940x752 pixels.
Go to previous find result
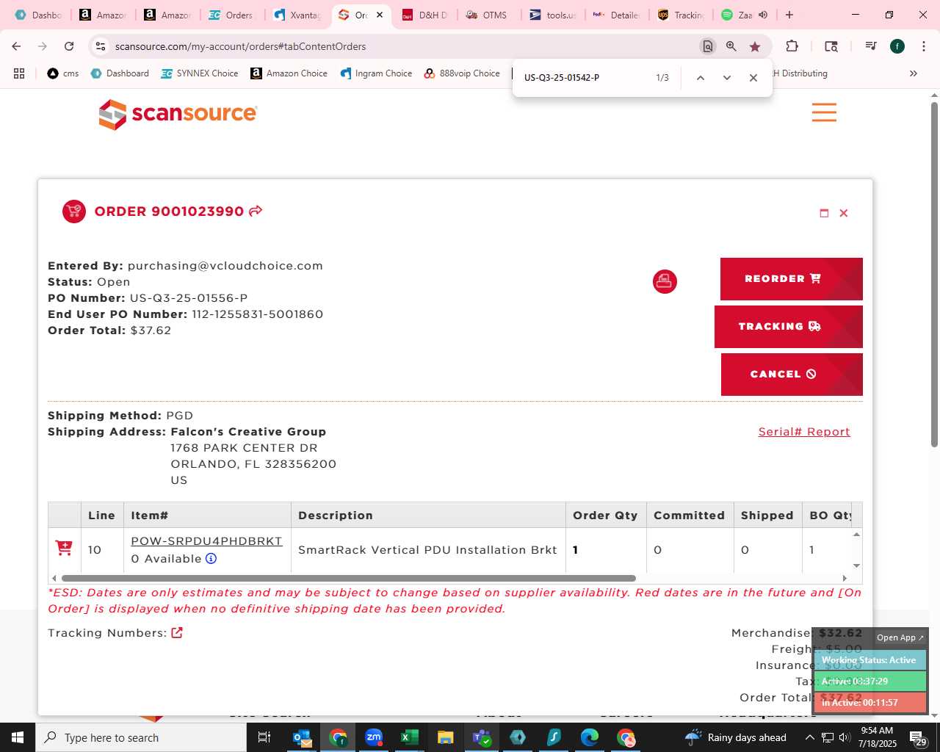pos(701,78)
